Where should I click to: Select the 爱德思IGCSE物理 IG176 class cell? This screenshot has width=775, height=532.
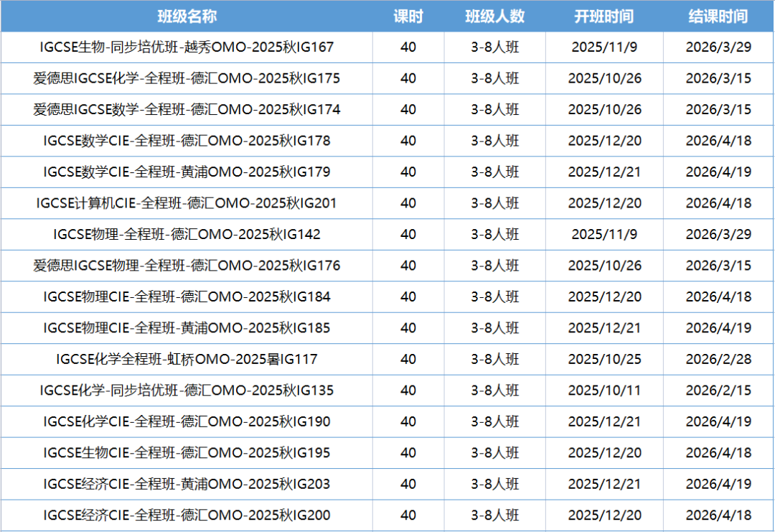[x=187, y=266]
